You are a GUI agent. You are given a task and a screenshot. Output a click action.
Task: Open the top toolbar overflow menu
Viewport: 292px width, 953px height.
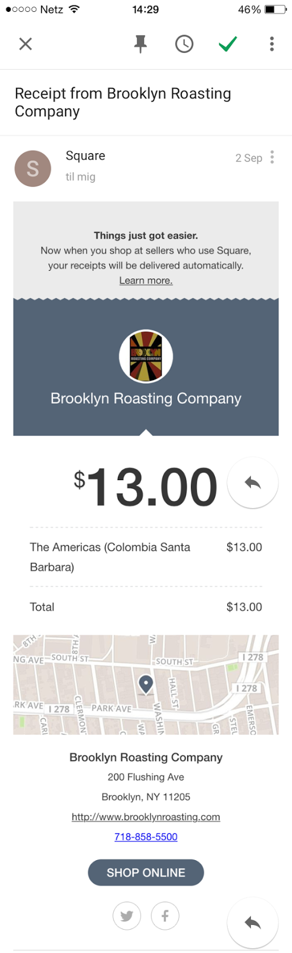tap(272, 43)
